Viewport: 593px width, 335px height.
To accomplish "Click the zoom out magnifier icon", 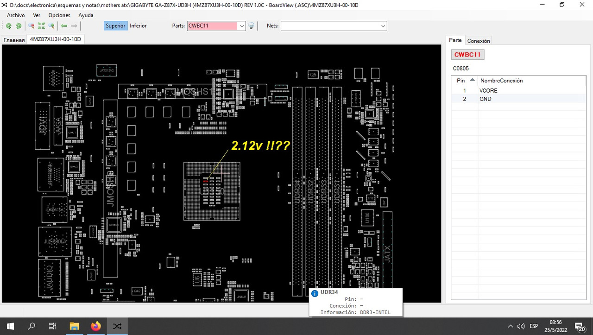I will [32, 26].
